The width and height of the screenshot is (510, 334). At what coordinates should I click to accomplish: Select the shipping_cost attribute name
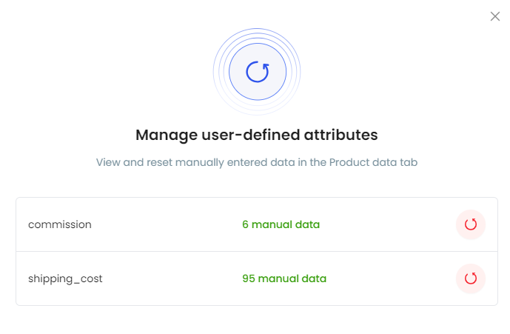coord(65,278)
